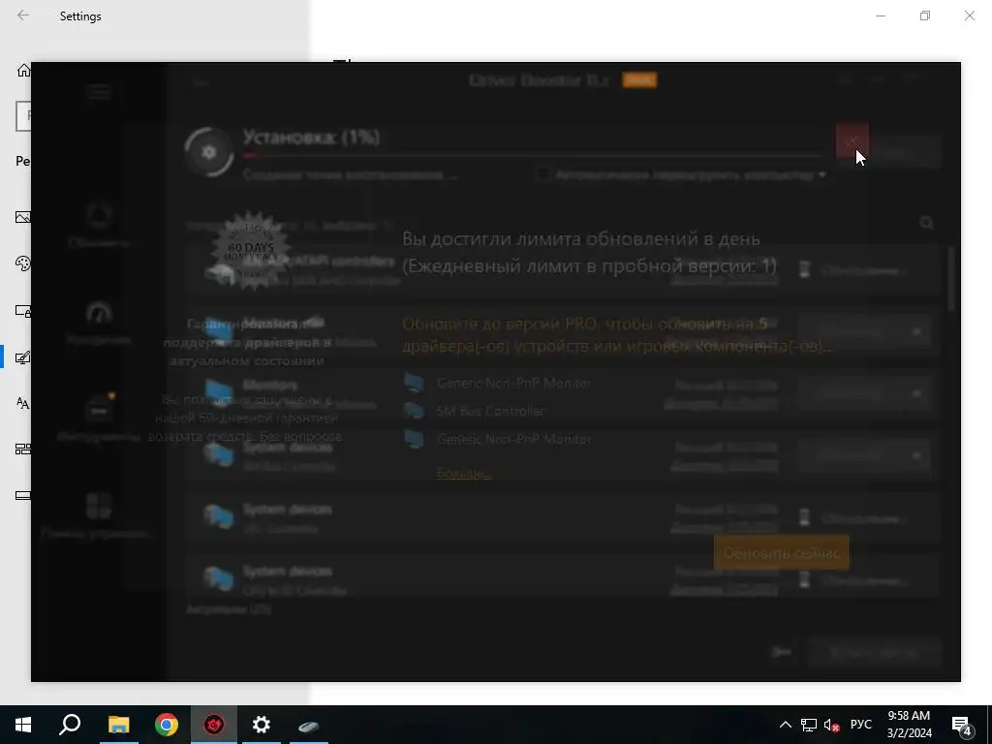Click the dimmed PRO badge beside the title
Screen dimensions: 992x744
[639, 80]
